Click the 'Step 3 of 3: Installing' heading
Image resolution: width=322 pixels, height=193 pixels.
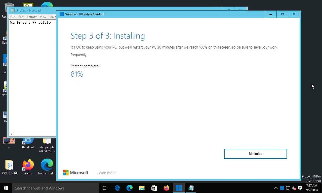click(x=108, y=36)
